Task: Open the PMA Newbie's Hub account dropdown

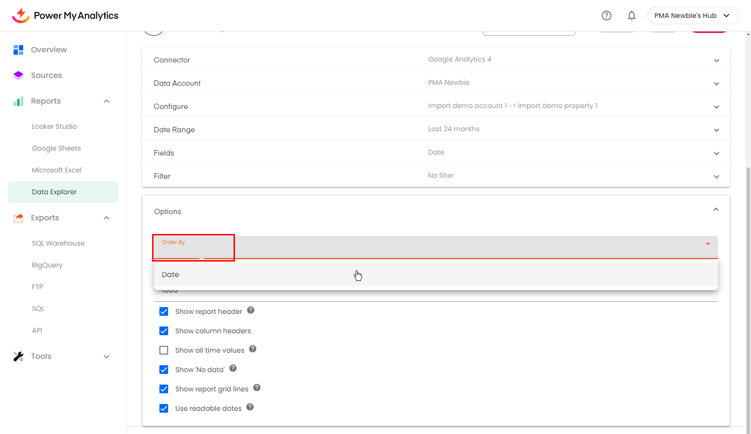Action: point(692,15)
